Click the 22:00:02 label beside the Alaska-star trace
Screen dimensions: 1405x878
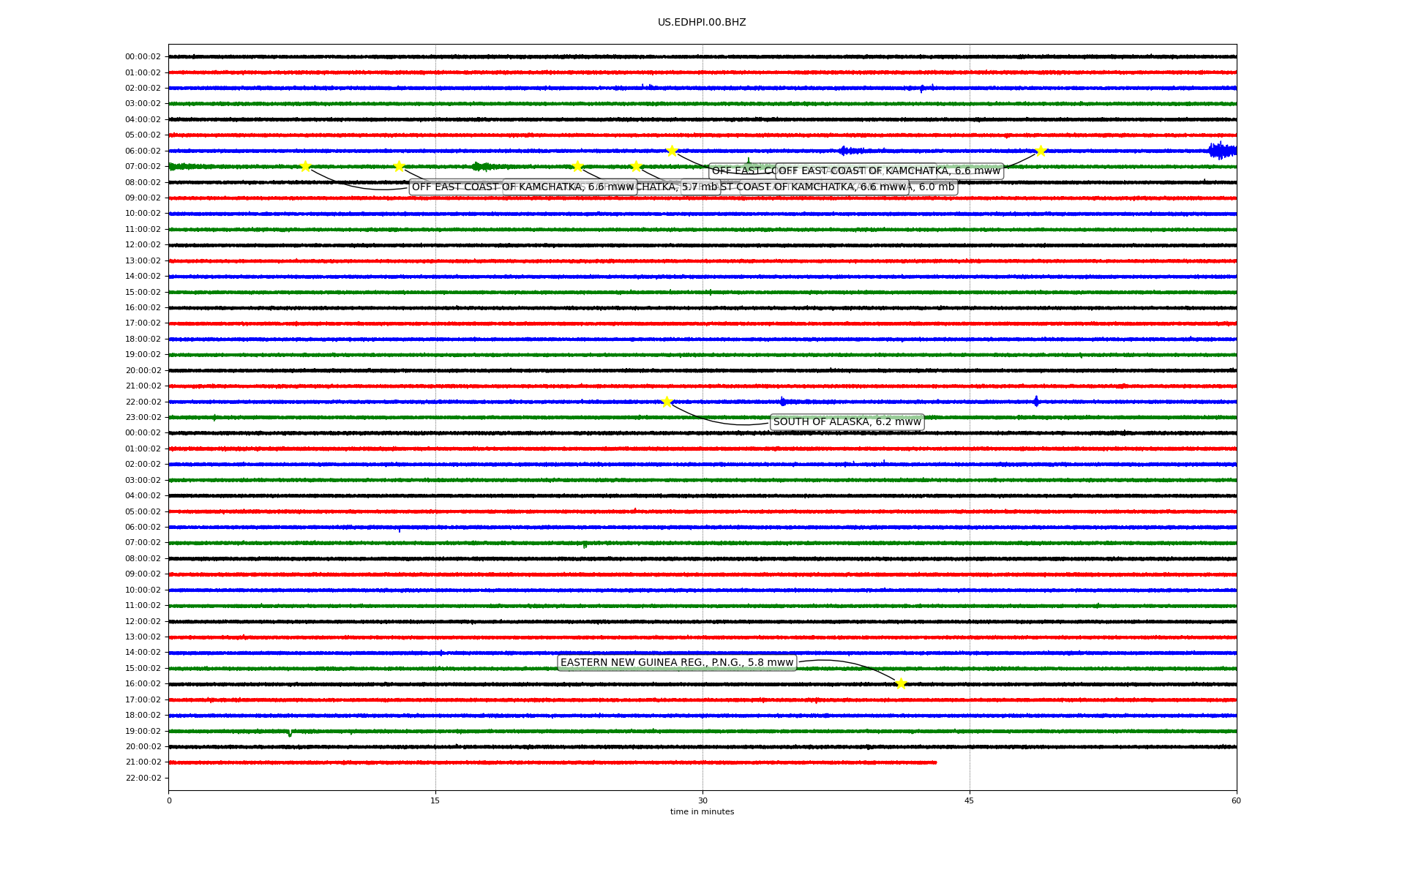click(143, 402)
